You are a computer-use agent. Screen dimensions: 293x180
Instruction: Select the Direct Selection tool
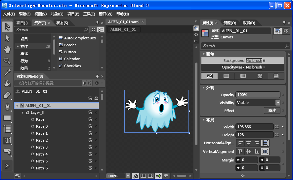[x=7, y=38]
